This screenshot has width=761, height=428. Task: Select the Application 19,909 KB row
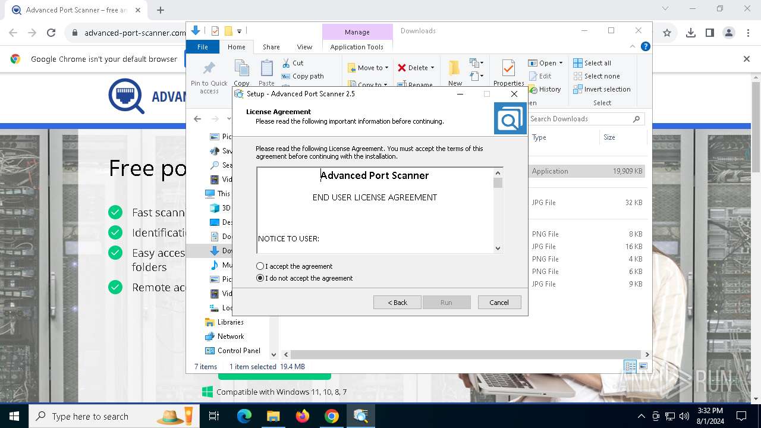point(587,171)
